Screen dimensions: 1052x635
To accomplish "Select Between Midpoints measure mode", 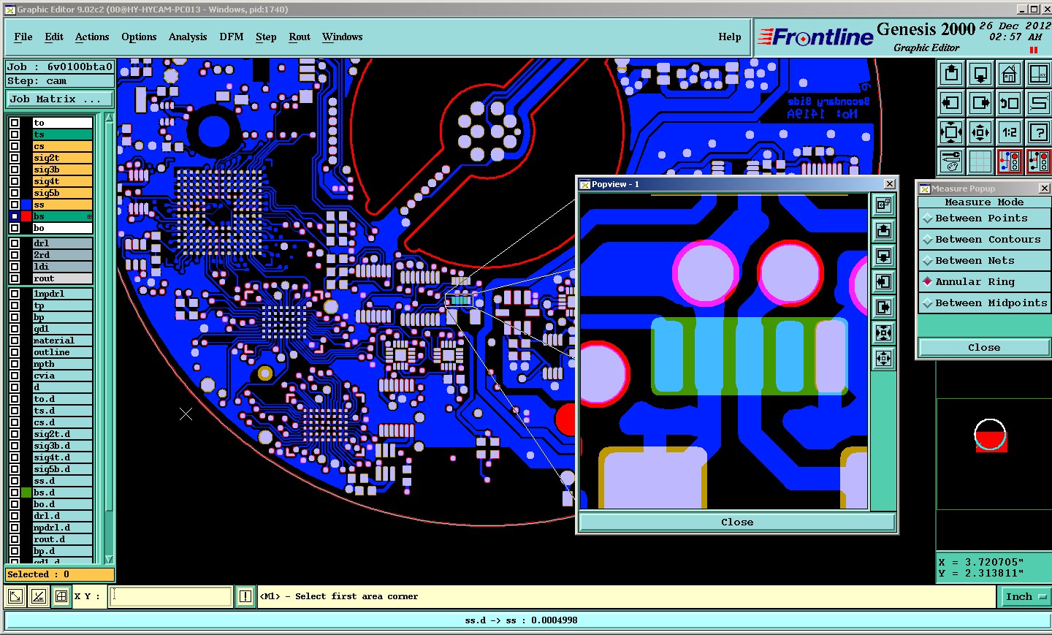I will 984,303.
